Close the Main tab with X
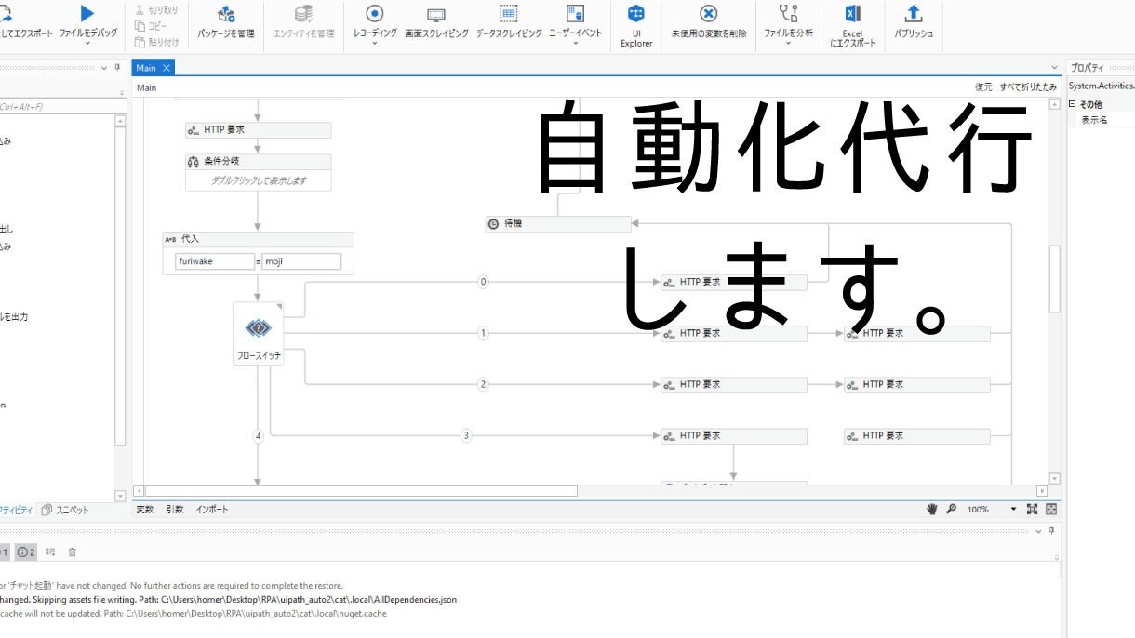The image size is (1135, 638). tap(167, 68)
